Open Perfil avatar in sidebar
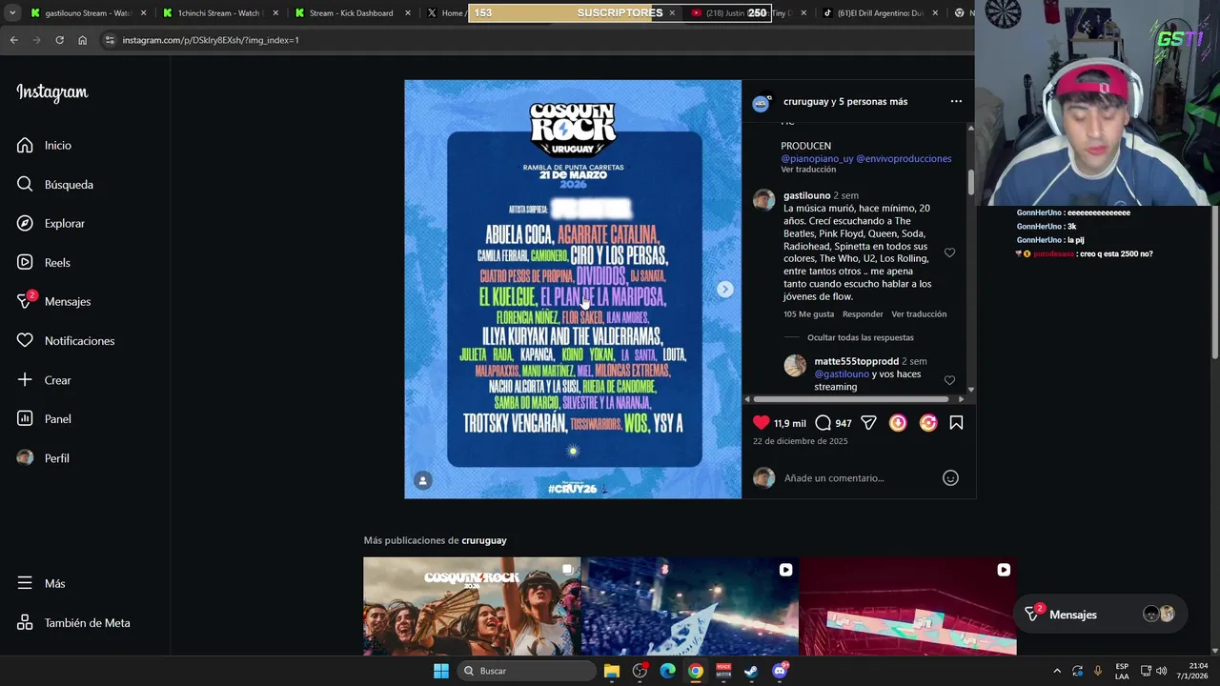 point(25,457)
